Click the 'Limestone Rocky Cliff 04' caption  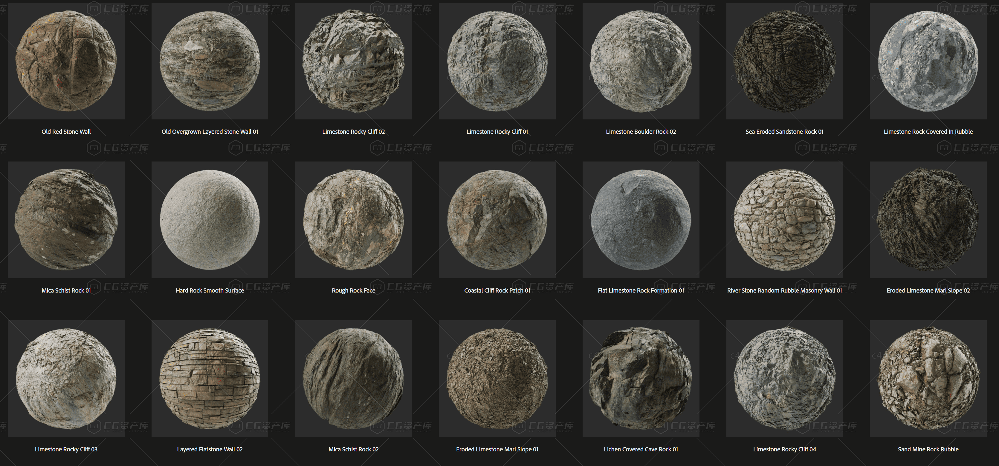[x=785, y=449]
